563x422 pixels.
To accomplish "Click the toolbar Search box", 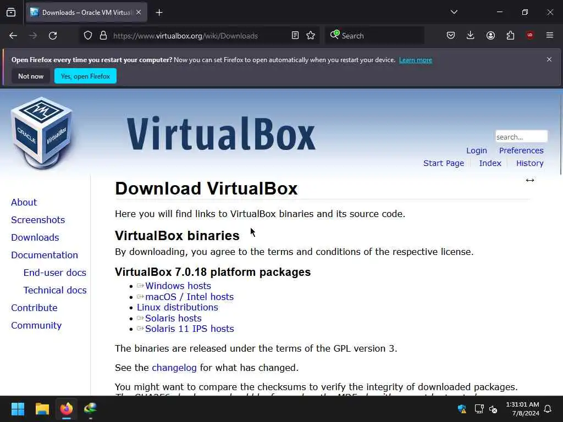I will [x=374, y=36].
